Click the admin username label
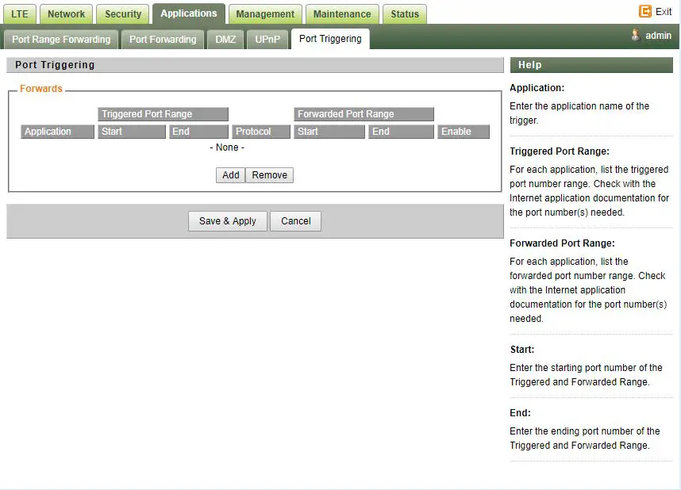The image size is (681, 490). [659, 36]
